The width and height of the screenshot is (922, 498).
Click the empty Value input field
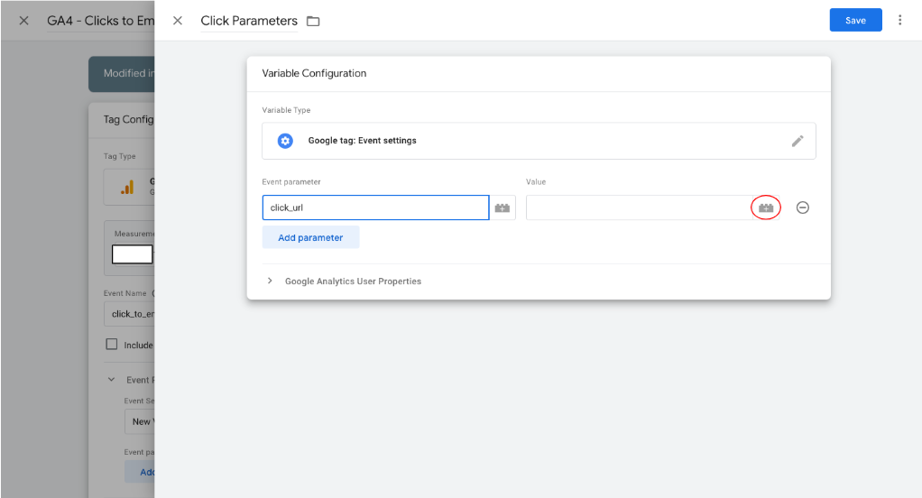tap(637, 207)
